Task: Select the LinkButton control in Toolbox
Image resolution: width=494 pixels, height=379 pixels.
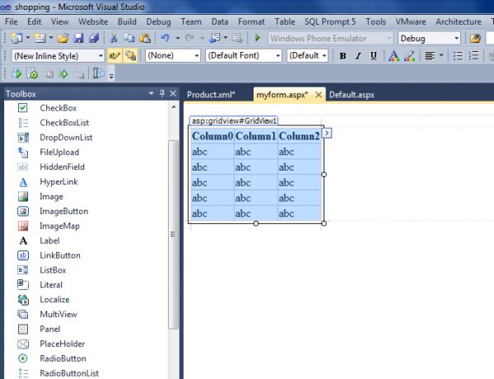Action: [60, 255]
